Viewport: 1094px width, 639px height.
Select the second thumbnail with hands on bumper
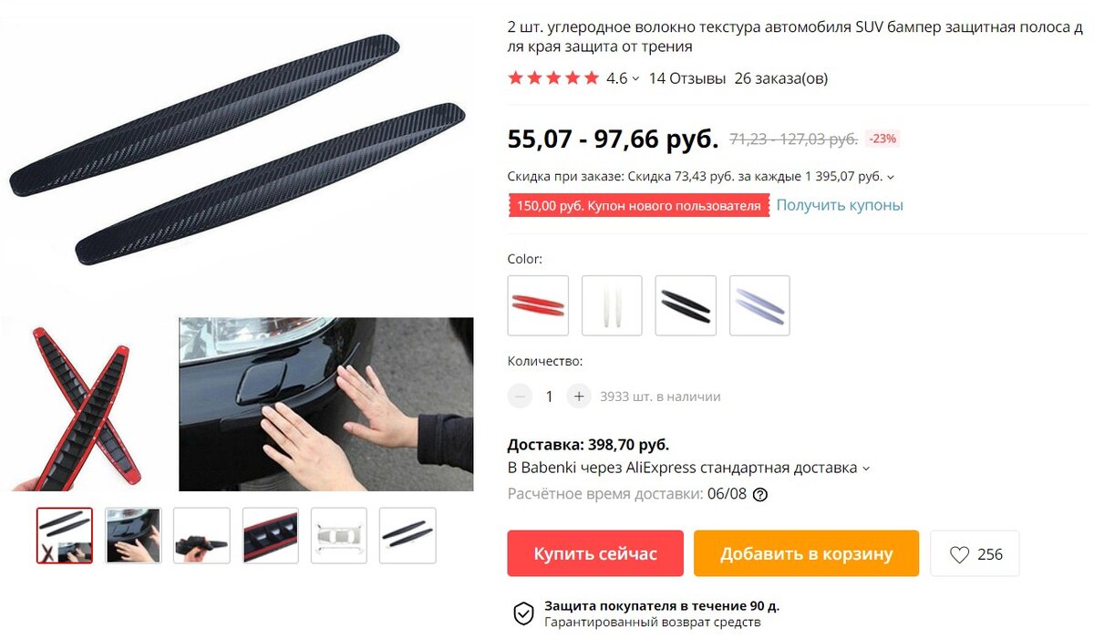pos(133,535)
